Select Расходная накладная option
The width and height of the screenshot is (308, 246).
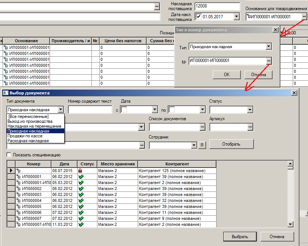35,141
